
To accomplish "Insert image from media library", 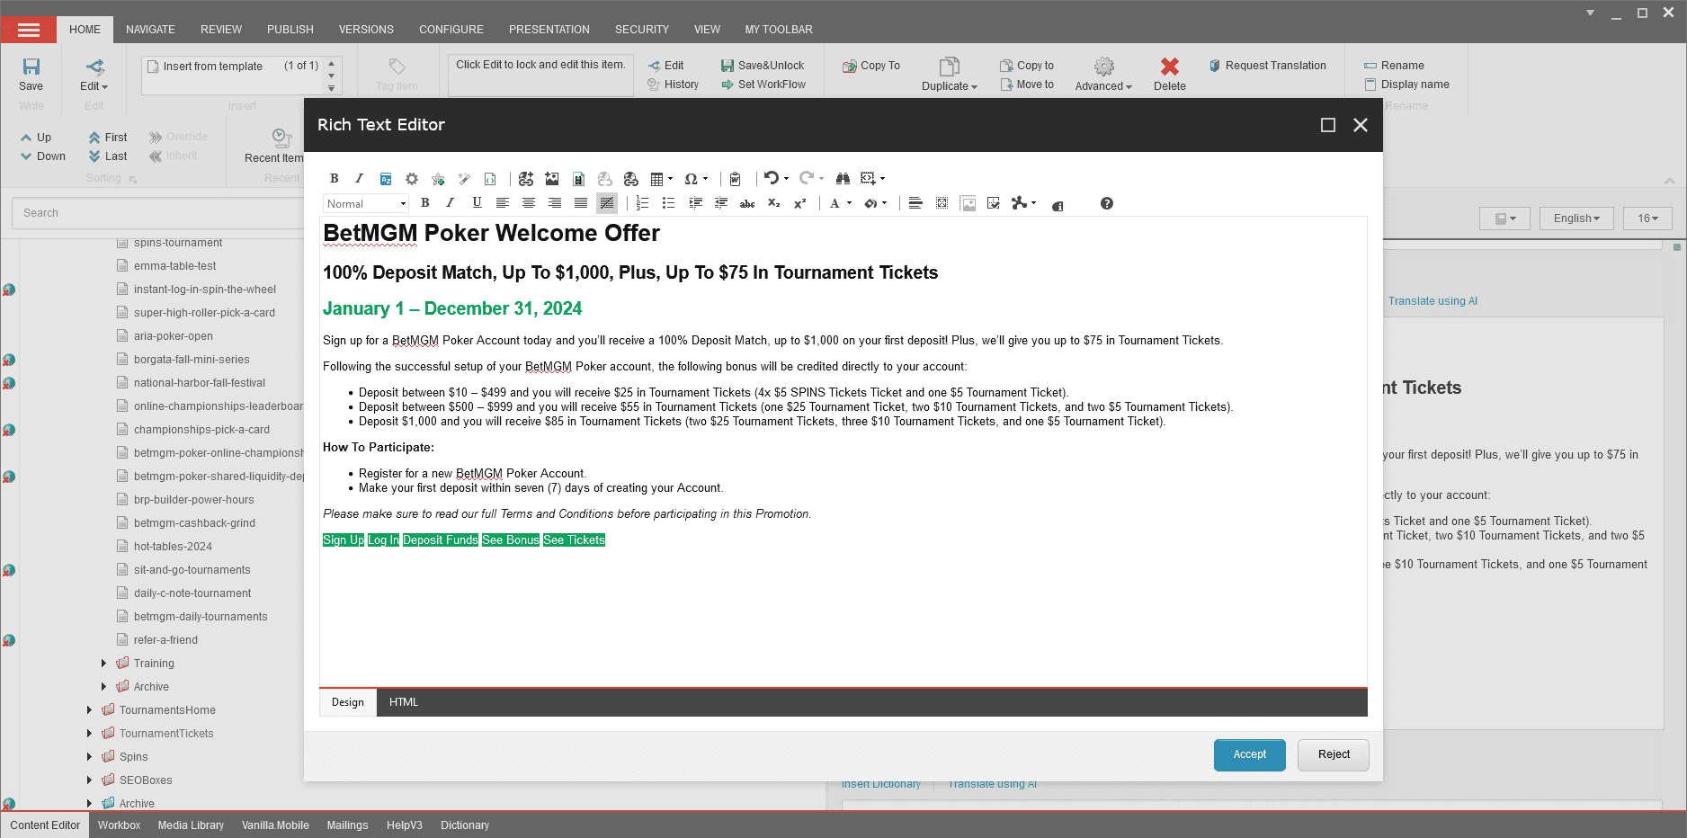I will (552, 178).
